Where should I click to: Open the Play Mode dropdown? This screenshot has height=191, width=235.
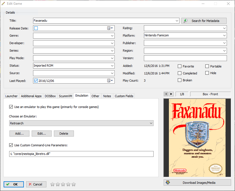(x=112, y=58)
